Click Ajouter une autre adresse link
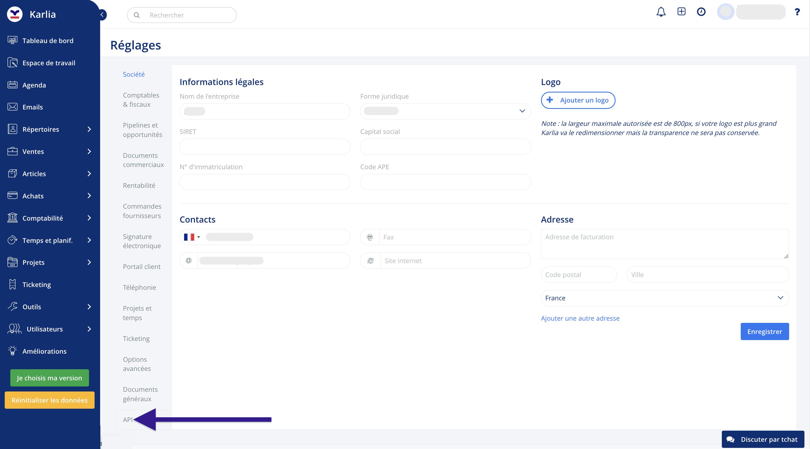 click(x=580, y=318)
